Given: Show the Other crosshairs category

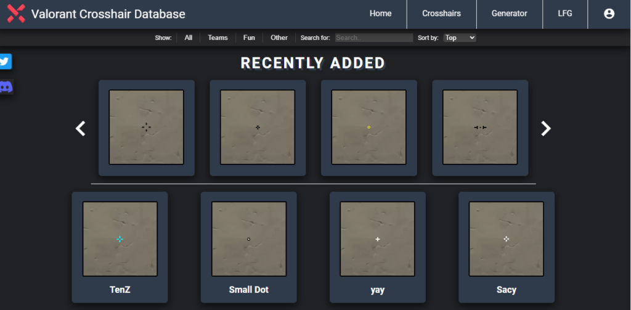Looking at the screenshot, I should [279, 38].
